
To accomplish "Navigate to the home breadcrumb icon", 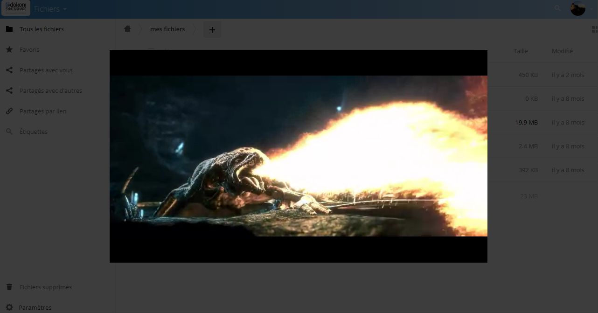I will (x=127, y=29).
